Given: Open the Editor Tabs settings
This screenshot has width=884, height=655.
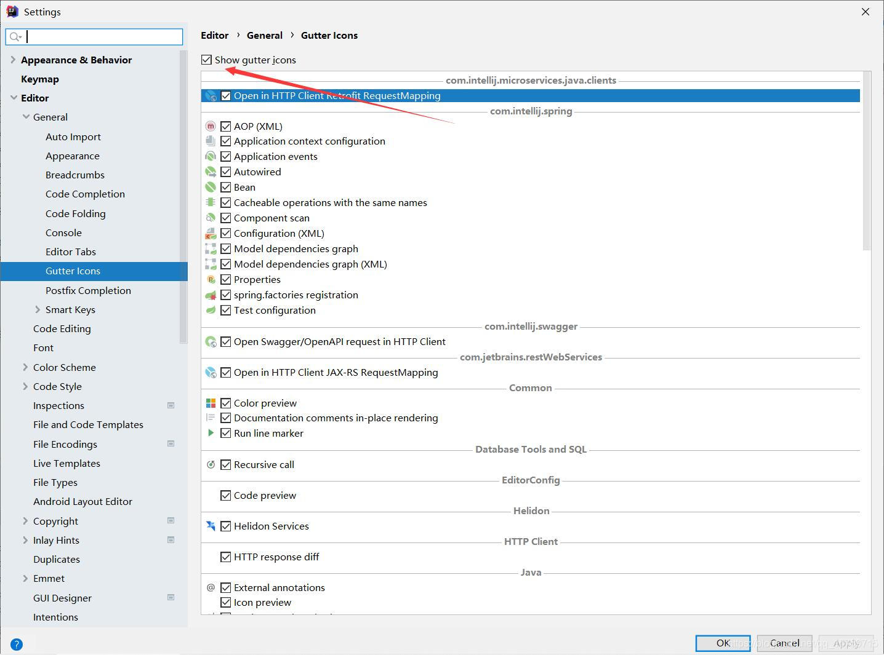Looking at the screenshot, I should tap(71, 252).
